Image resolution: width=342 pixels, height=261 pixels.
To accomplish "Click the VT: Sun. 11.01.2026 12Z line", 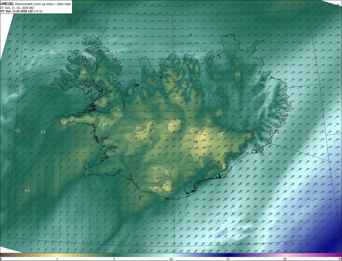I will (x=21, y=11).
